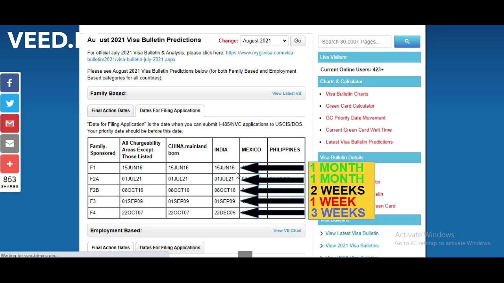Open Current Green Card Wait Time link
The image size is (504, 283).
359,130
